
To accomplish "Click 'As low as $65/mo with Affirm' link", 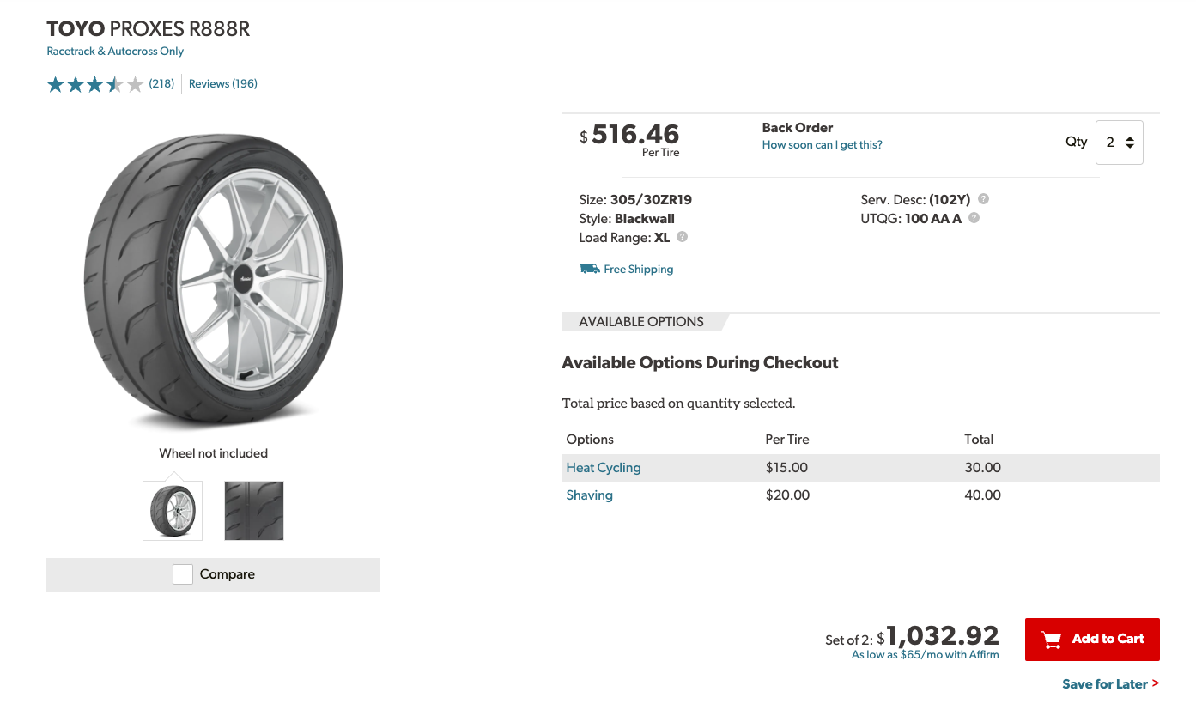I will tap(926, 655).
